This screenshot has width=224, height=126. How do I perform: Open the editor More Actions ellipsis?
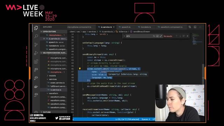pos(200,27)
